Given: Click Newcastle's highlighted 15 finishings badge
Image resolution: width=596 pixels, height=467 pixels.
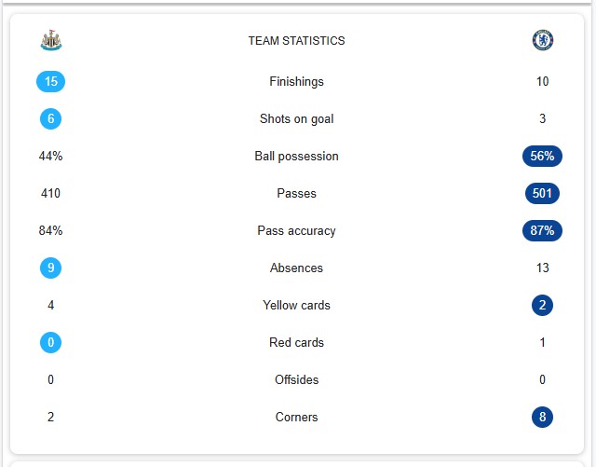Looking at the screenshot, I should click(50, 81).
